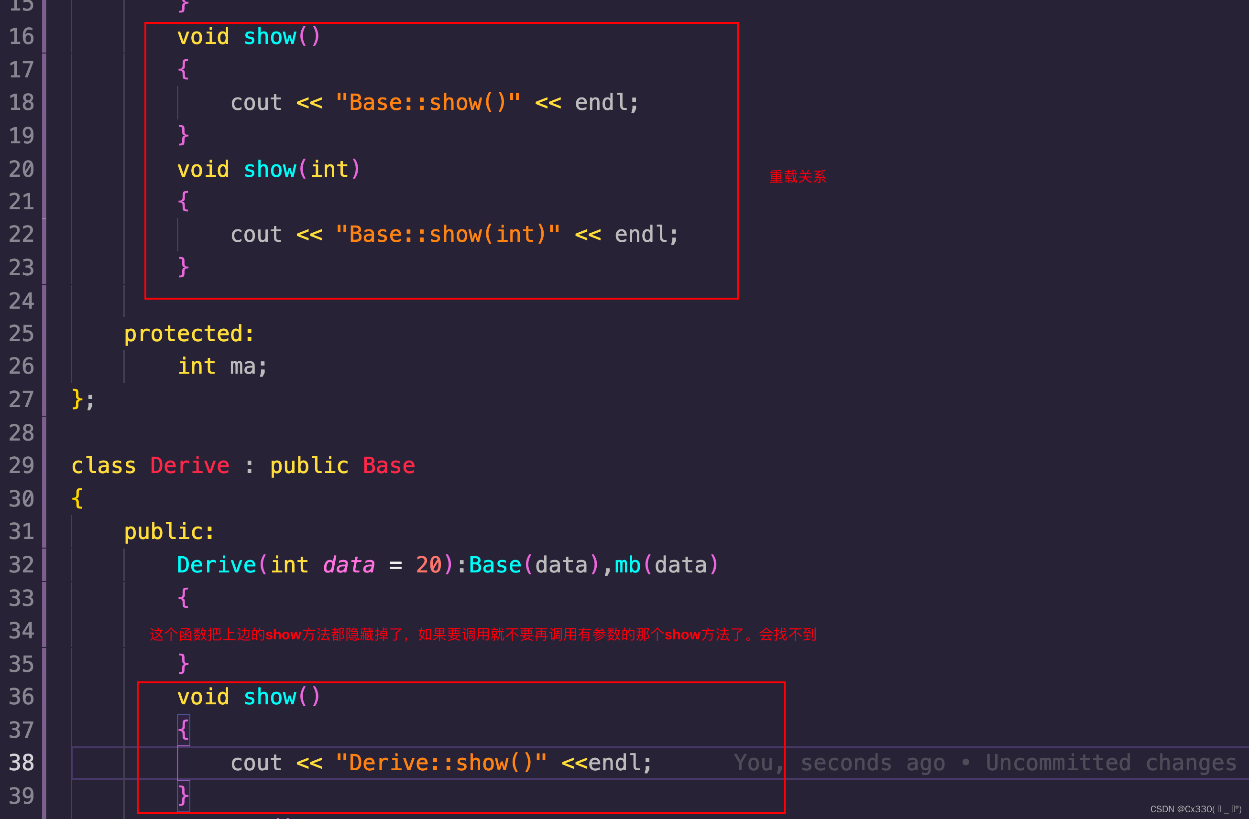Click the "show(int)" function name in Base
This screenshot has height=819, width=1249.
coord(270,169)
